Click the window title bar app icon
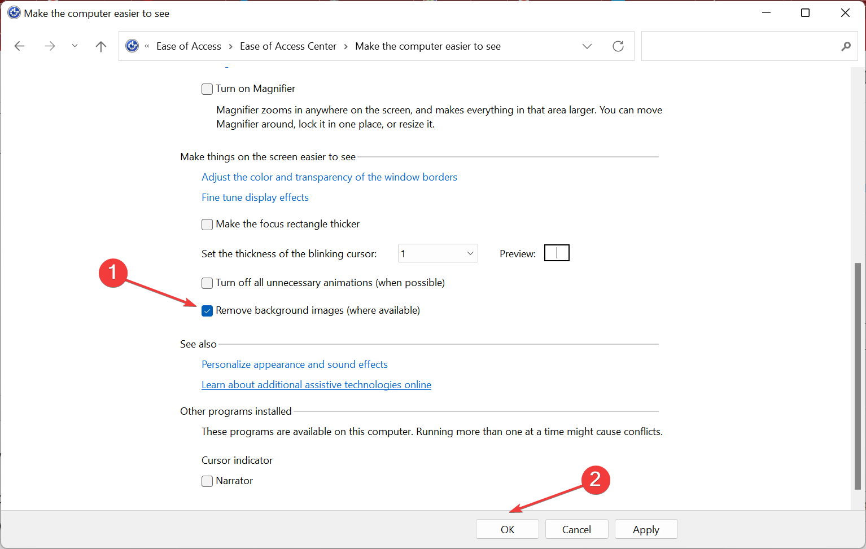This screenshot has width=866, height=549. (14, 13)
